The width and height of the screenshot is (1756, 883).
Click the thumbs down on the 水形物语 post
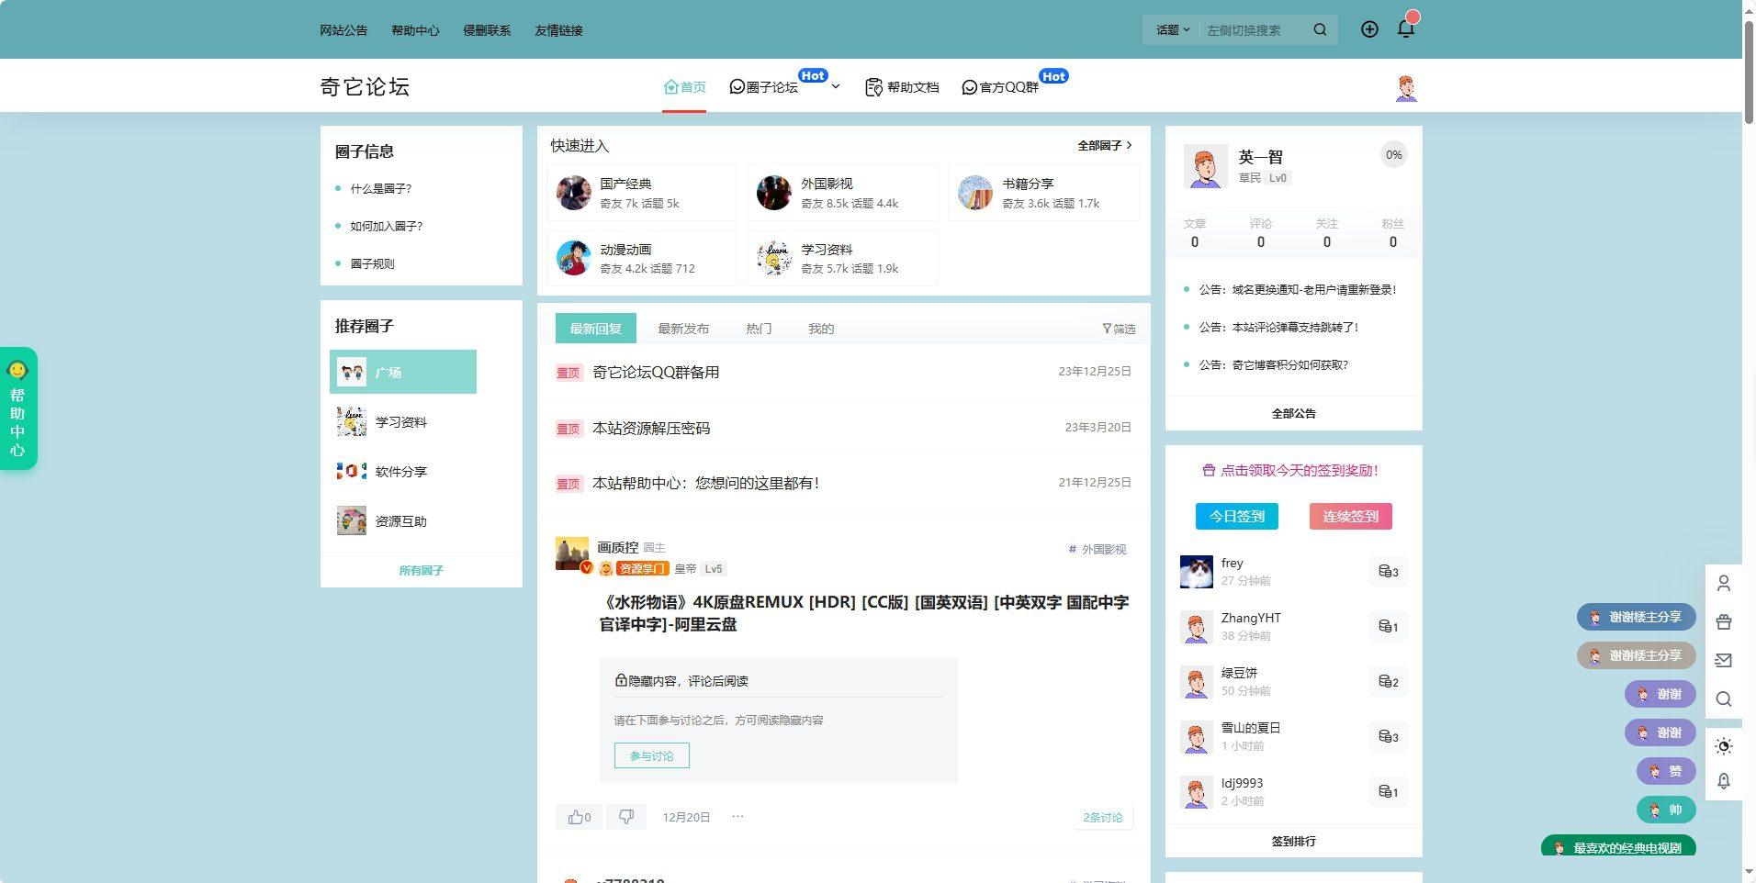tap(626, 816)
